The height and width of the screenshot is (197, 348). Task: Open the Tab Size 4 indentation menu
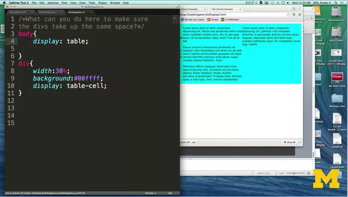click(150, 193)
